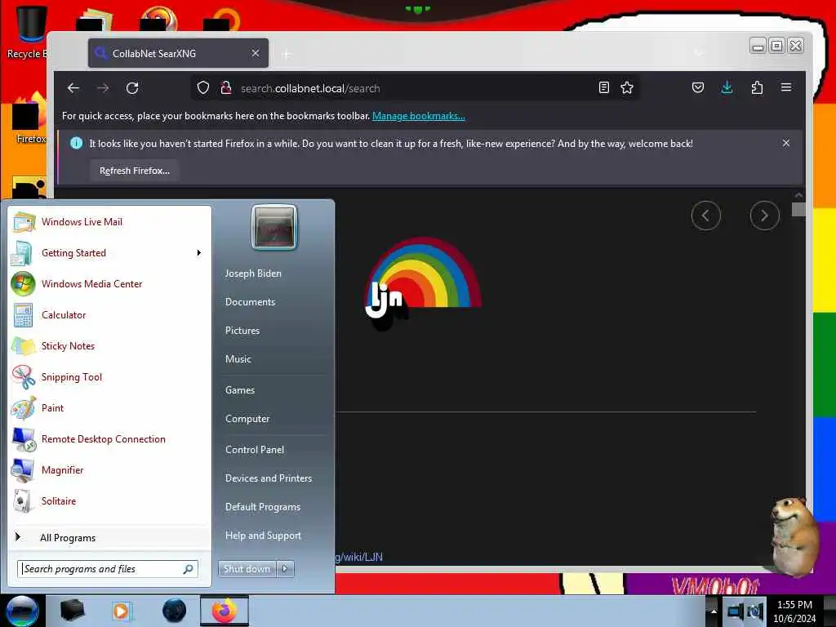Click the Refresh Firefox button
Image resolution: width=836 pixels, height=627 pixels.
pos(135,171)
